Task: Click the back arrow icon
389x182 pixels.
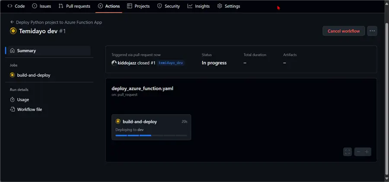Action: [12, 22]
